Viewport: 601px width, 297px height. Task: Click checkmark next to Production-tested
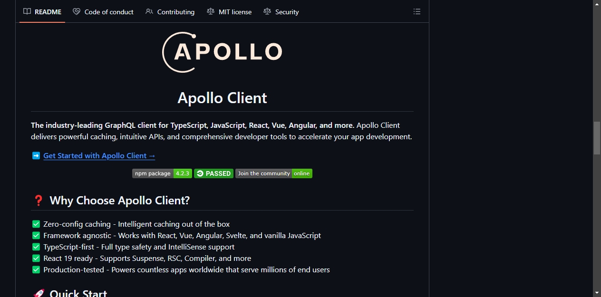tap(36, 269)
